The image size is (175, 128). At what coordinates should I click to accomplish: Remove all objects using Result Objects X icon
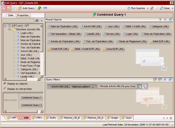[x=165, y=20]
